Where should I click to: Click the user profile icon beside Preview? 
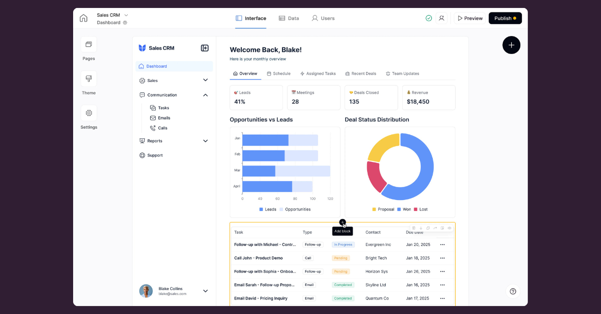coord(441,18)
